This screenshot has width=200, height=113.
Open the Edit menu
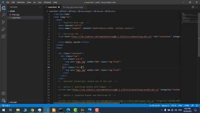coord(13,2)
